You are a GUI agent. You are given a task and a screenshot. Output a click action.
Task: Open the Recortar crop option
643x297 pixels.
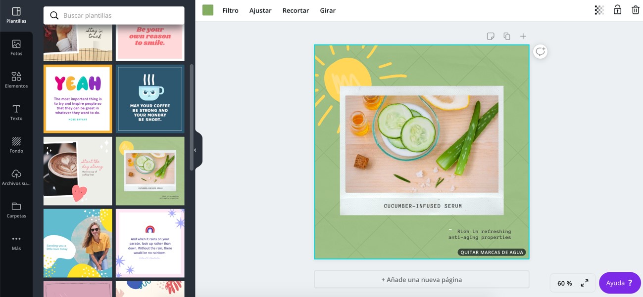click(x=296, y=10)
